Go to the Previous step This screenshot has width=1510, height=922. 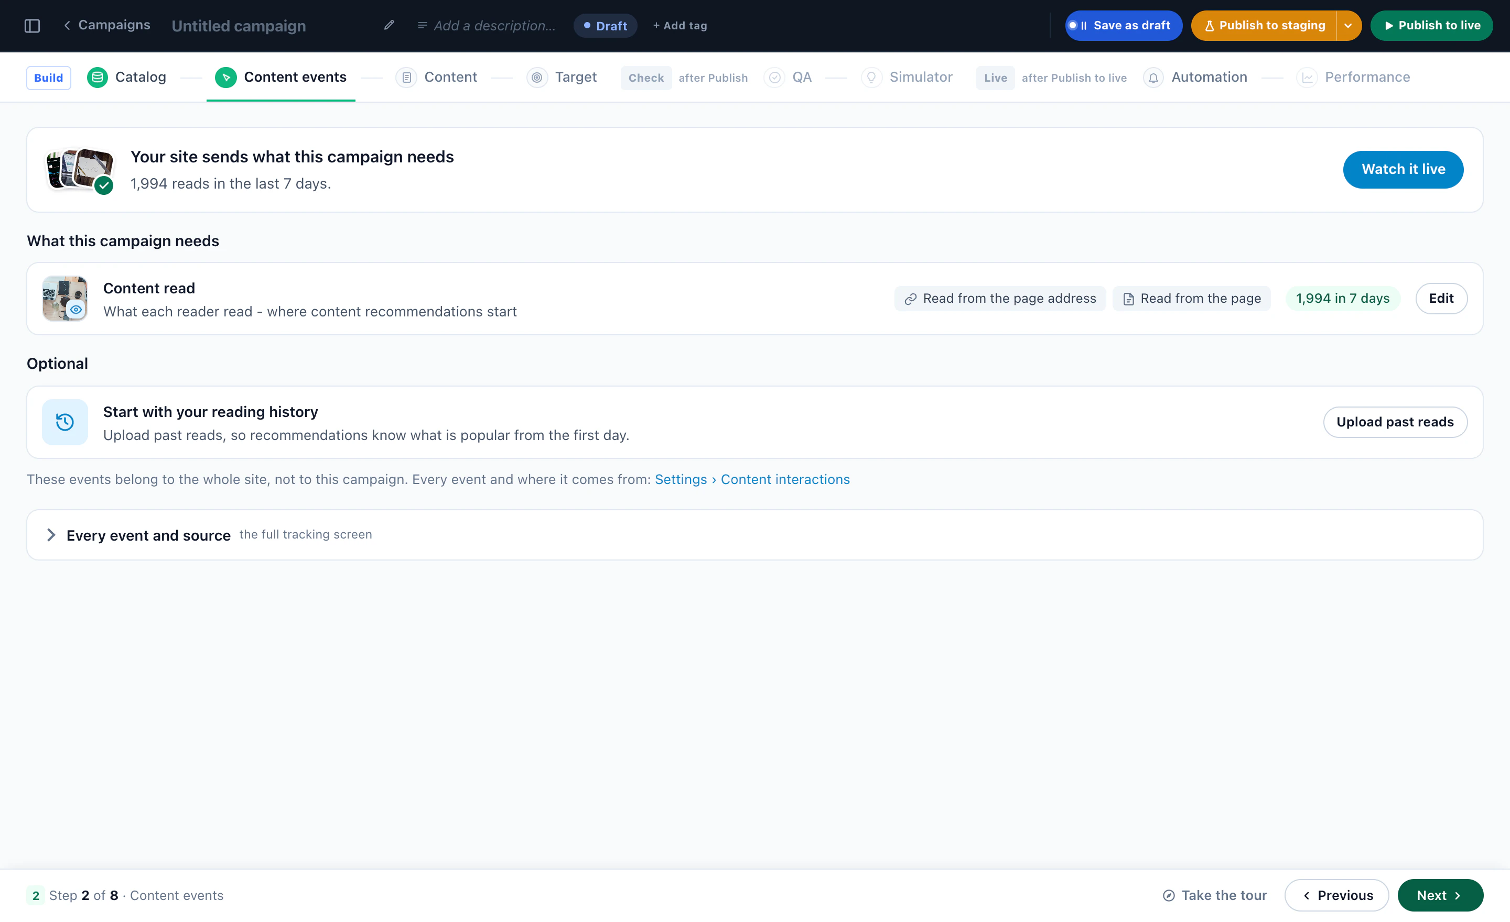click(1336, 896)
